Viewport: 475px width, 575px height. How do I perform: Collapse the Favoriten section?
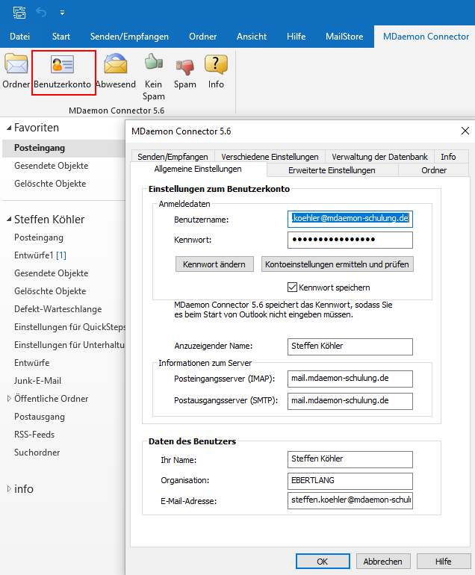7,128
